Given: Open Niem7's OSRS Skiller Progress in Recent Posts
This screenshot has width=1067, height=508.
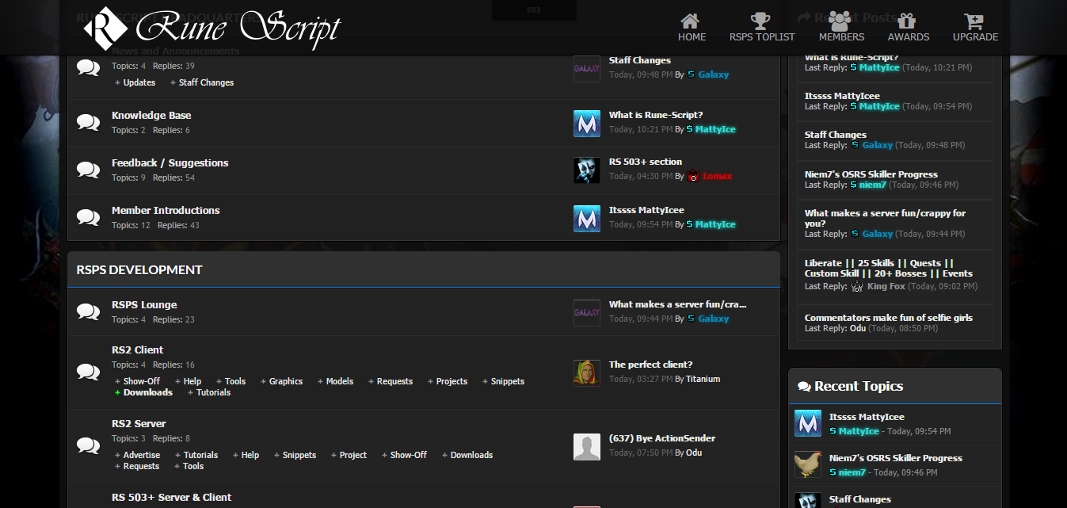Looking at the screenshot, I should click(x=871, y=174).
